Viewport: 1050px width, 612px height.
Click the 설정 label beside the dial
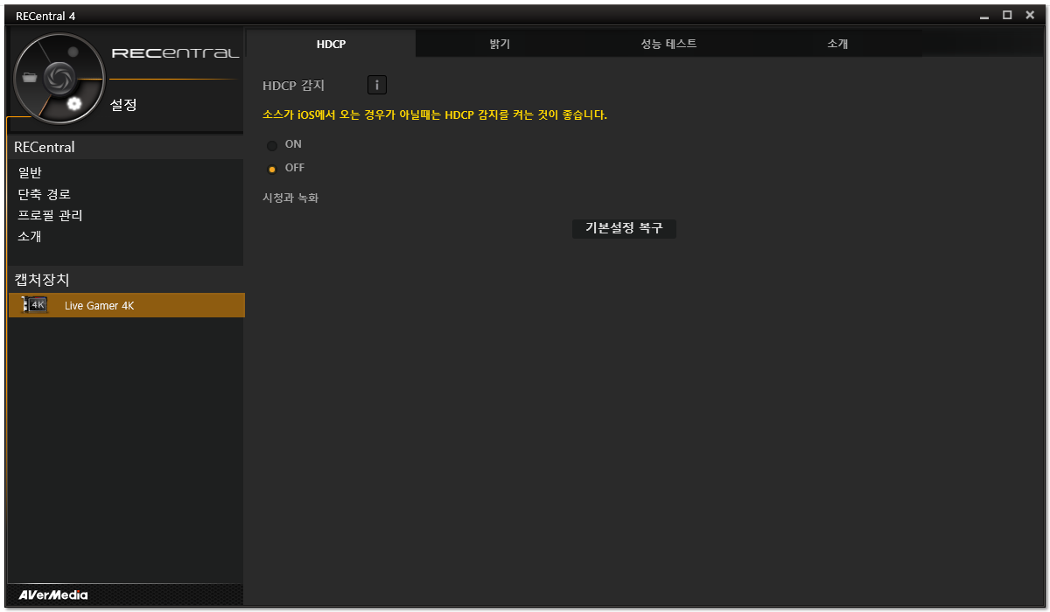[123, 105]
